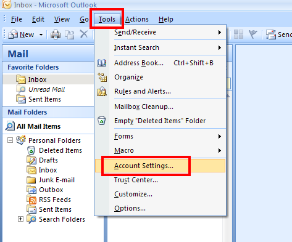Click the Favorite Folders header

(x=48, y=67)
